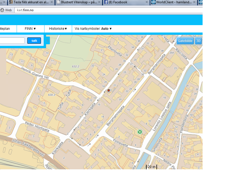Click the green H symbol near Finneveta

[140, 132]
